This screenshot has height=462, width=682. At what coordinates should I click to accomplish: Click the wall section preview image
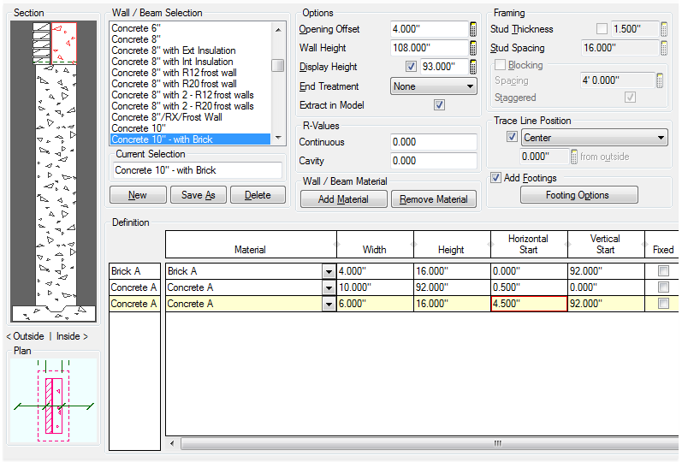(x=52, y=171)
